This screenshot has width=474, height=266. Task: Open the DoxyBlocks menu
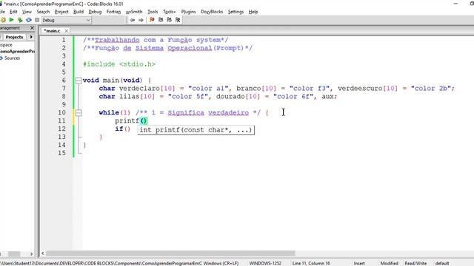[x=212, y=12]
